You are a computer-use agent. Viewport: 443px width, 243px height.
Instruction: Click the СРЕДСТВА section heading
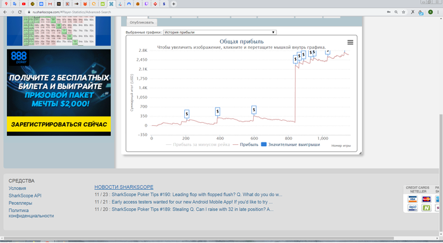pos(22,181)
